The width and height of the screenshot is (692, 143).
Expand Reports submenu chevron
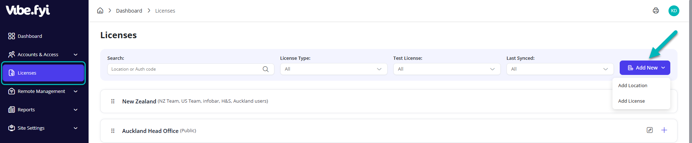point(76,110)
